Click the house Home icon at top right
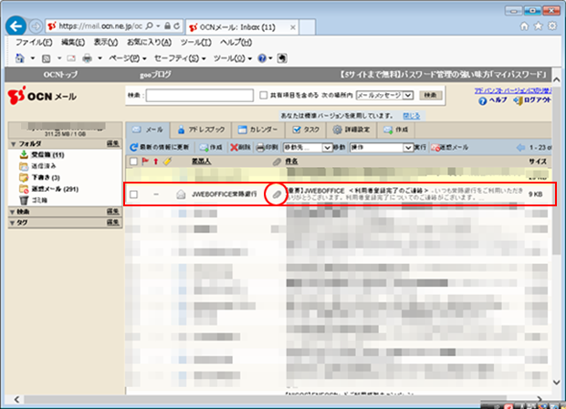Viewport: 566px width, 409px height. tap(525, 26)
